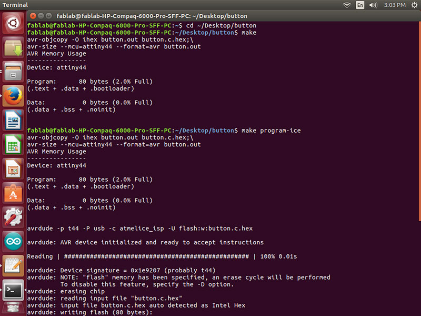Viewport: 421px width, 316px height.
Task: Open the En keyboard language indicator
Action: point(360,5)
